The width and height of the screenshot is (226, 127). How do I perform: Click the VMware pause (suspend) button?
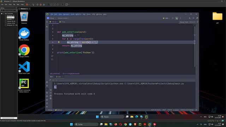click(x=27, y=5)
